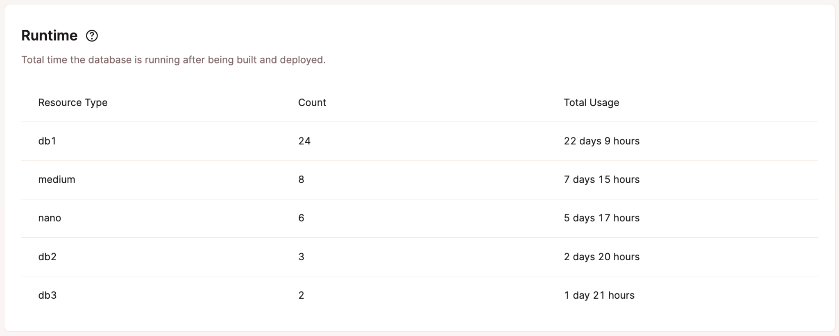Click the Count column header
The width and height of the screenshot is (839, 336).
pos(312,102)
